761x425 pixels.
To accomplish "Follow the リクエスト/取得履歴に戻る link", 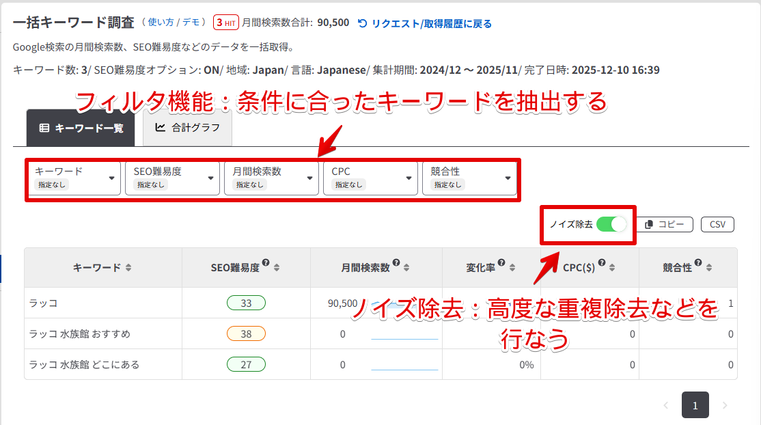I will tap(425, 23).
